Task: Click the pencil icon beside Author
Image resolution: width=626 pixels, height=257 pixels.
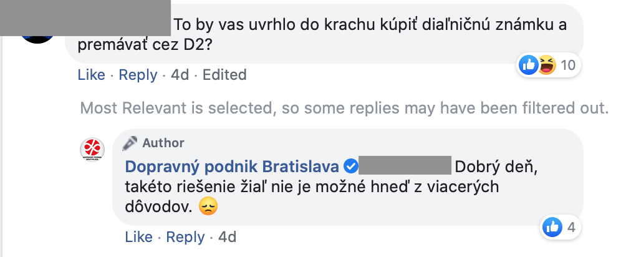Action: [x=130, y=143]
